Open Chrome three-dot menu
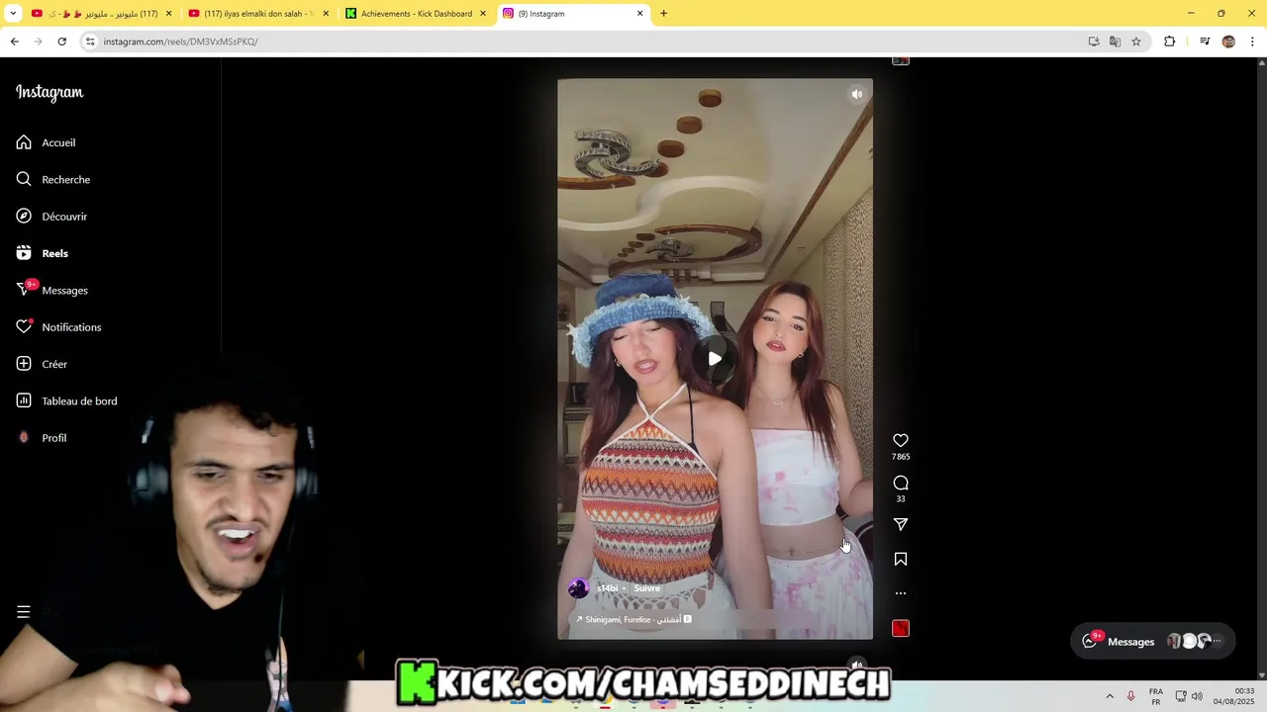Image resolution: width=1267 pixels, height=712 pixels. pos(1253,42)
